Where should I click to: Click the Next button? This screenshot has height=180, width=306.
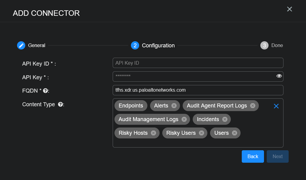pos(277,156)
